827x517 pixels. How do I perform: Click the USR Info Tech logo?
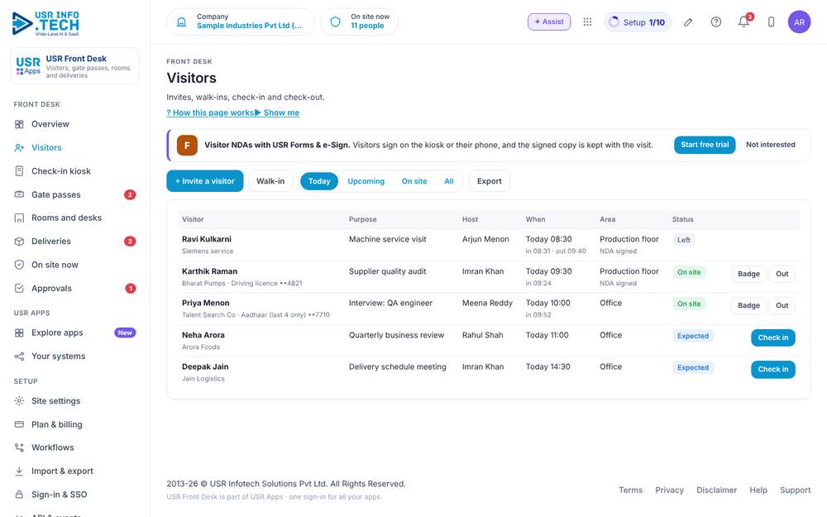coord(45,23)
